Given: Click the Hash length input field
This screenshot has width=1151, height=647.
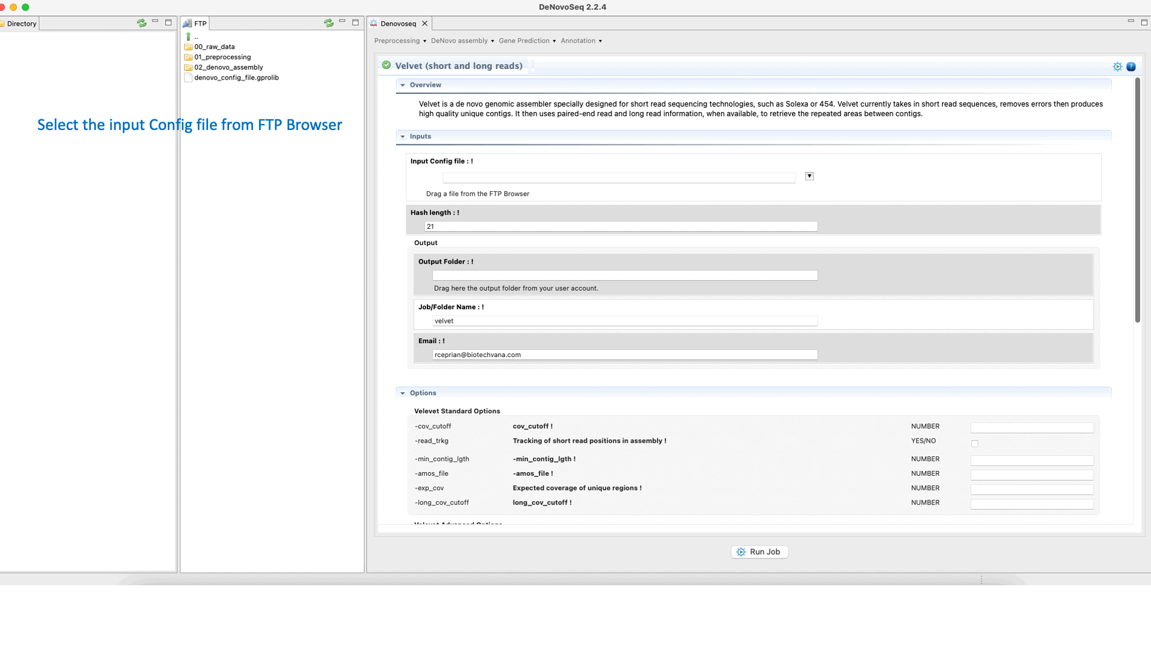Looking at the screenshot, I should point(620,226).
